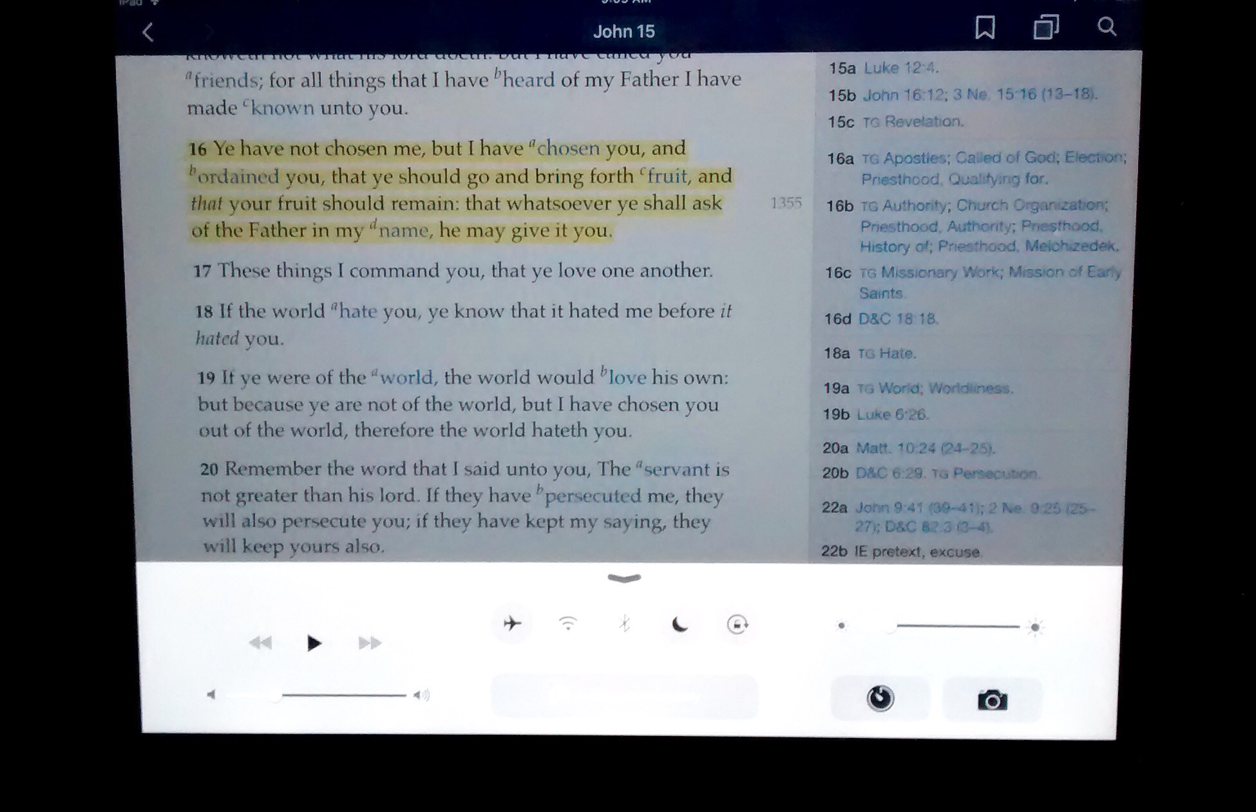Toggle Airplane Mode in Control Center

pos(512,623)
